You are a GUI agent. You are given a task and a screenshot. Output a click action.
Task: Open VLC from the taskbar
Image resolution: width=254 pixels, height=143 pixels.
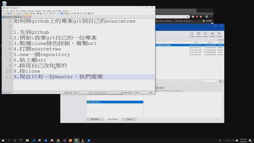click(83, 140)
